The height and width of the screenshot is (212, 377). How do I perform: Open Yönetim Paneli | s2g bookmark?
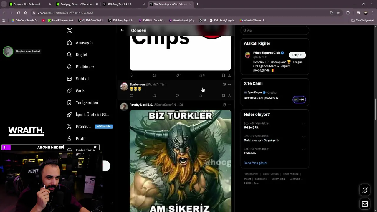[182, 21]
